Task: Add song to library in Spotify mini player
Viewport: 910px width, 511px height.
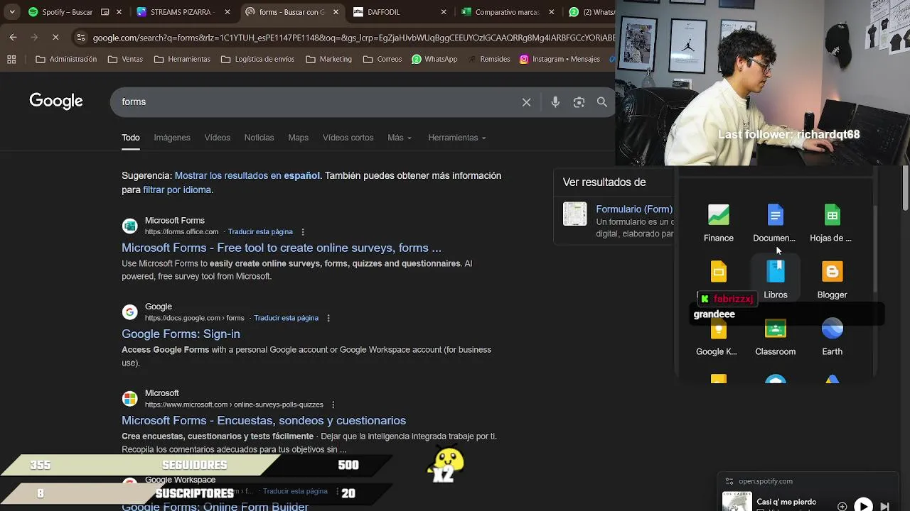Action: 842,506
